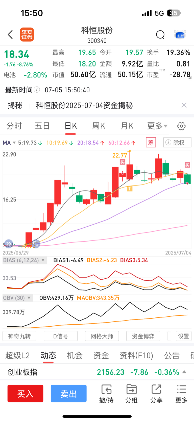
Task: Toggle the 筹 chip distribution icon
Action: (x=151, y=142)
